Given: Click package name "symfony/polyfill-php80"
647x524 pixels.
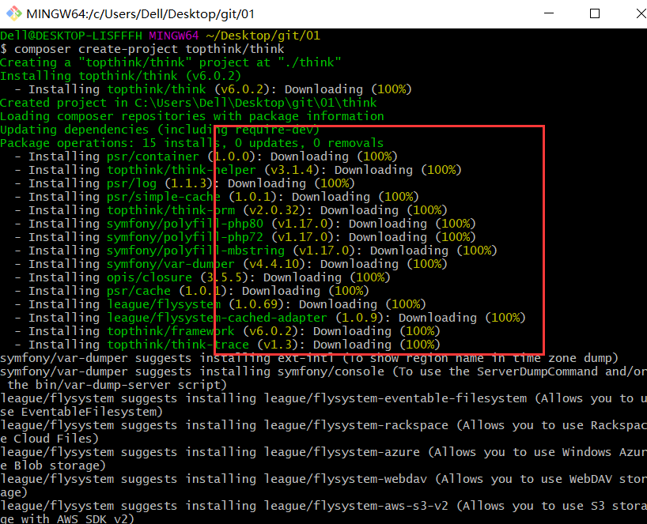Looking at the screenshot, I should point(185,224).
